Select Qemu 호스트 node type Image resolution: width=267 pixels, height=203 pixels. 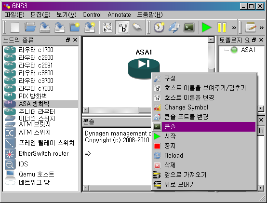click(x=40, y=174)
